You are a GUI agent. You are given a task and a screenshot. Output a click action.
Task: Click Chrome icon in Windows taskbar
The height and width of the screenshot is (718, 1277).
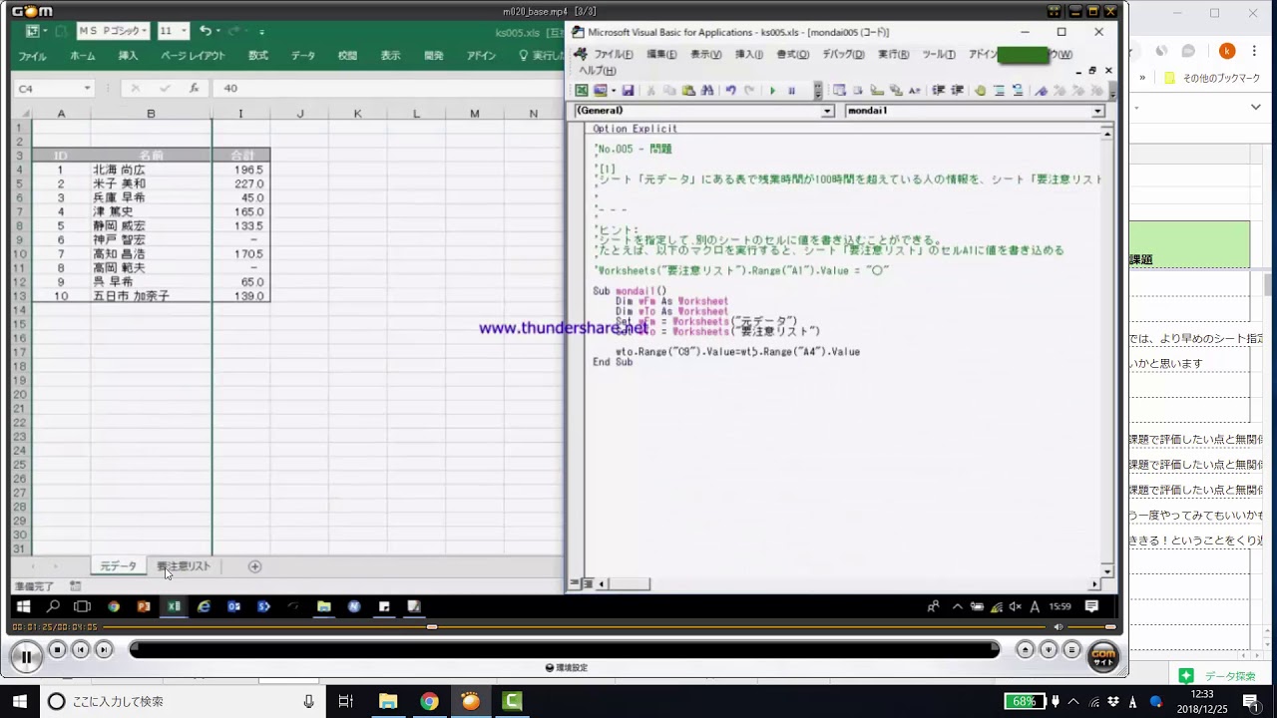tap(429, 701)
